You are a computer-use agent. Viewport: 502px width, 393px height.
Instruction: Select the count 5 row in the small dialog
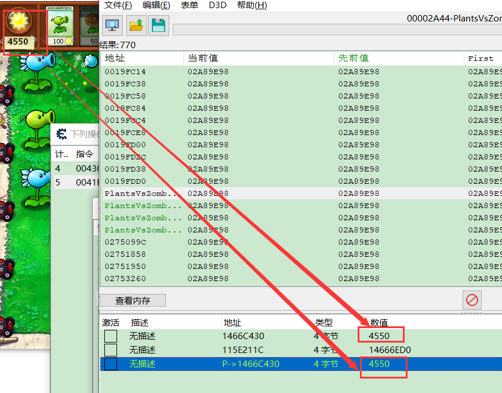click(76, 183)
